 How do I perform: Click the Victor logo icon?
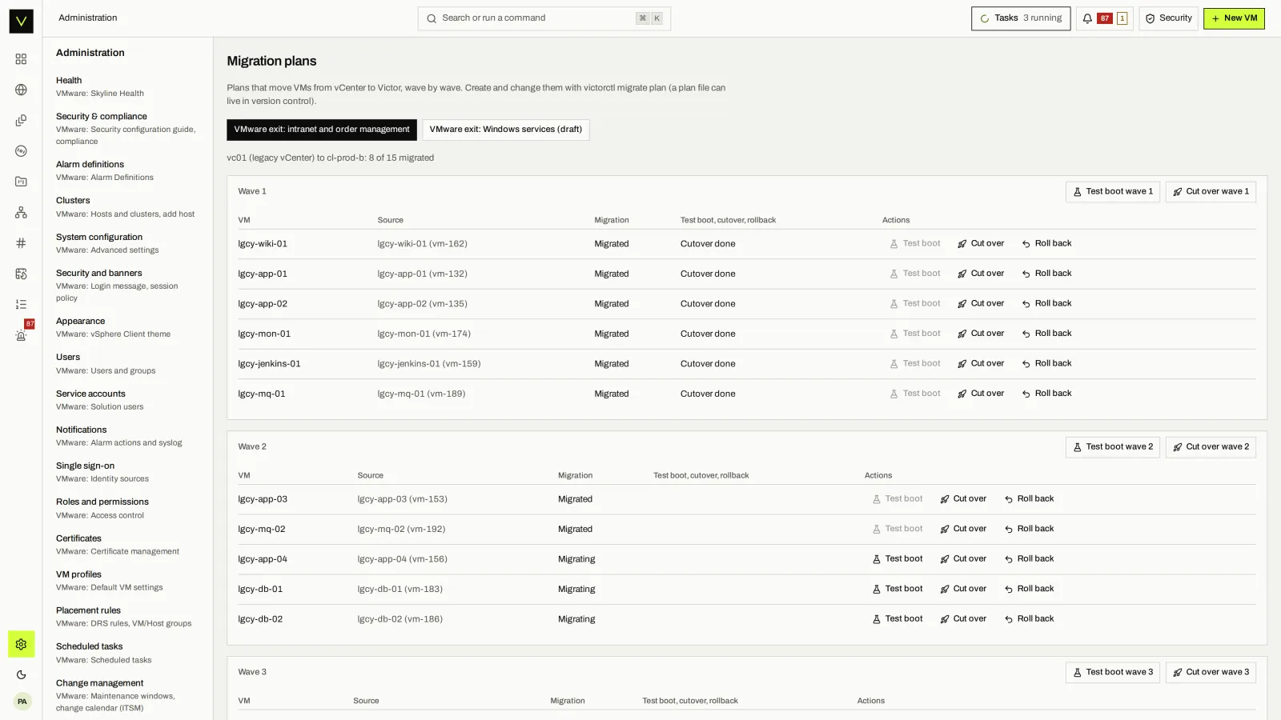coord(21,21)
